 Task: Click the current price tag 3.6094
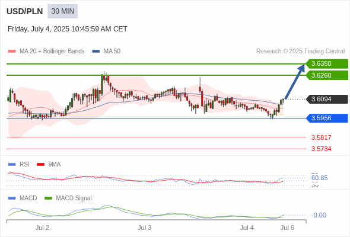[327, 99]
